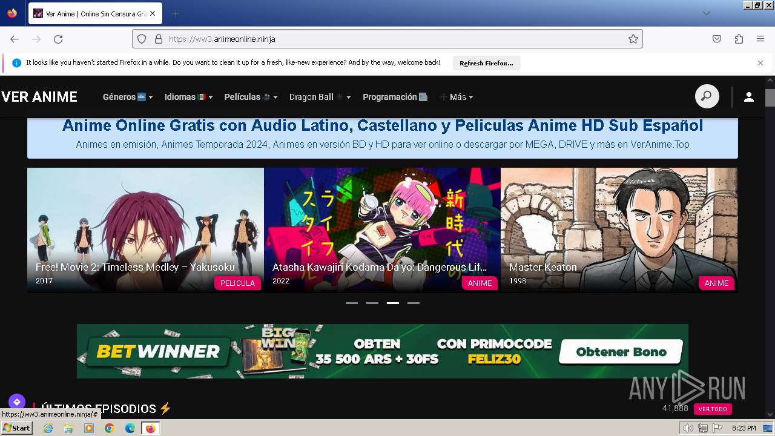Go to first carousel slide indicator
Image resolution: width=775 pixels, height=436 pixels.
pos(352,303)
